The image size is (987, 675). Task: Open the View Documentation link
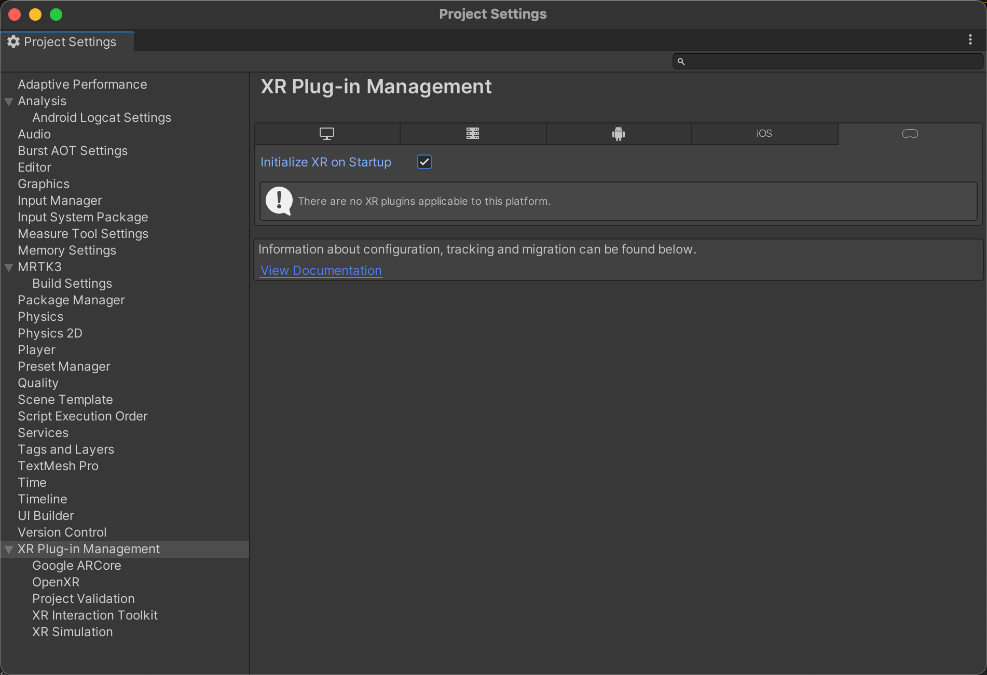[321, 271]
